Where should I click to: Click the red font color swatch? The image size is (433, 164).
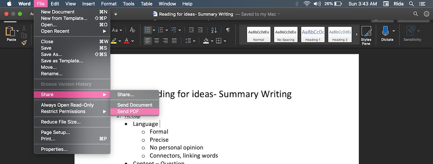pyautogui.click(x=126, y=41)
